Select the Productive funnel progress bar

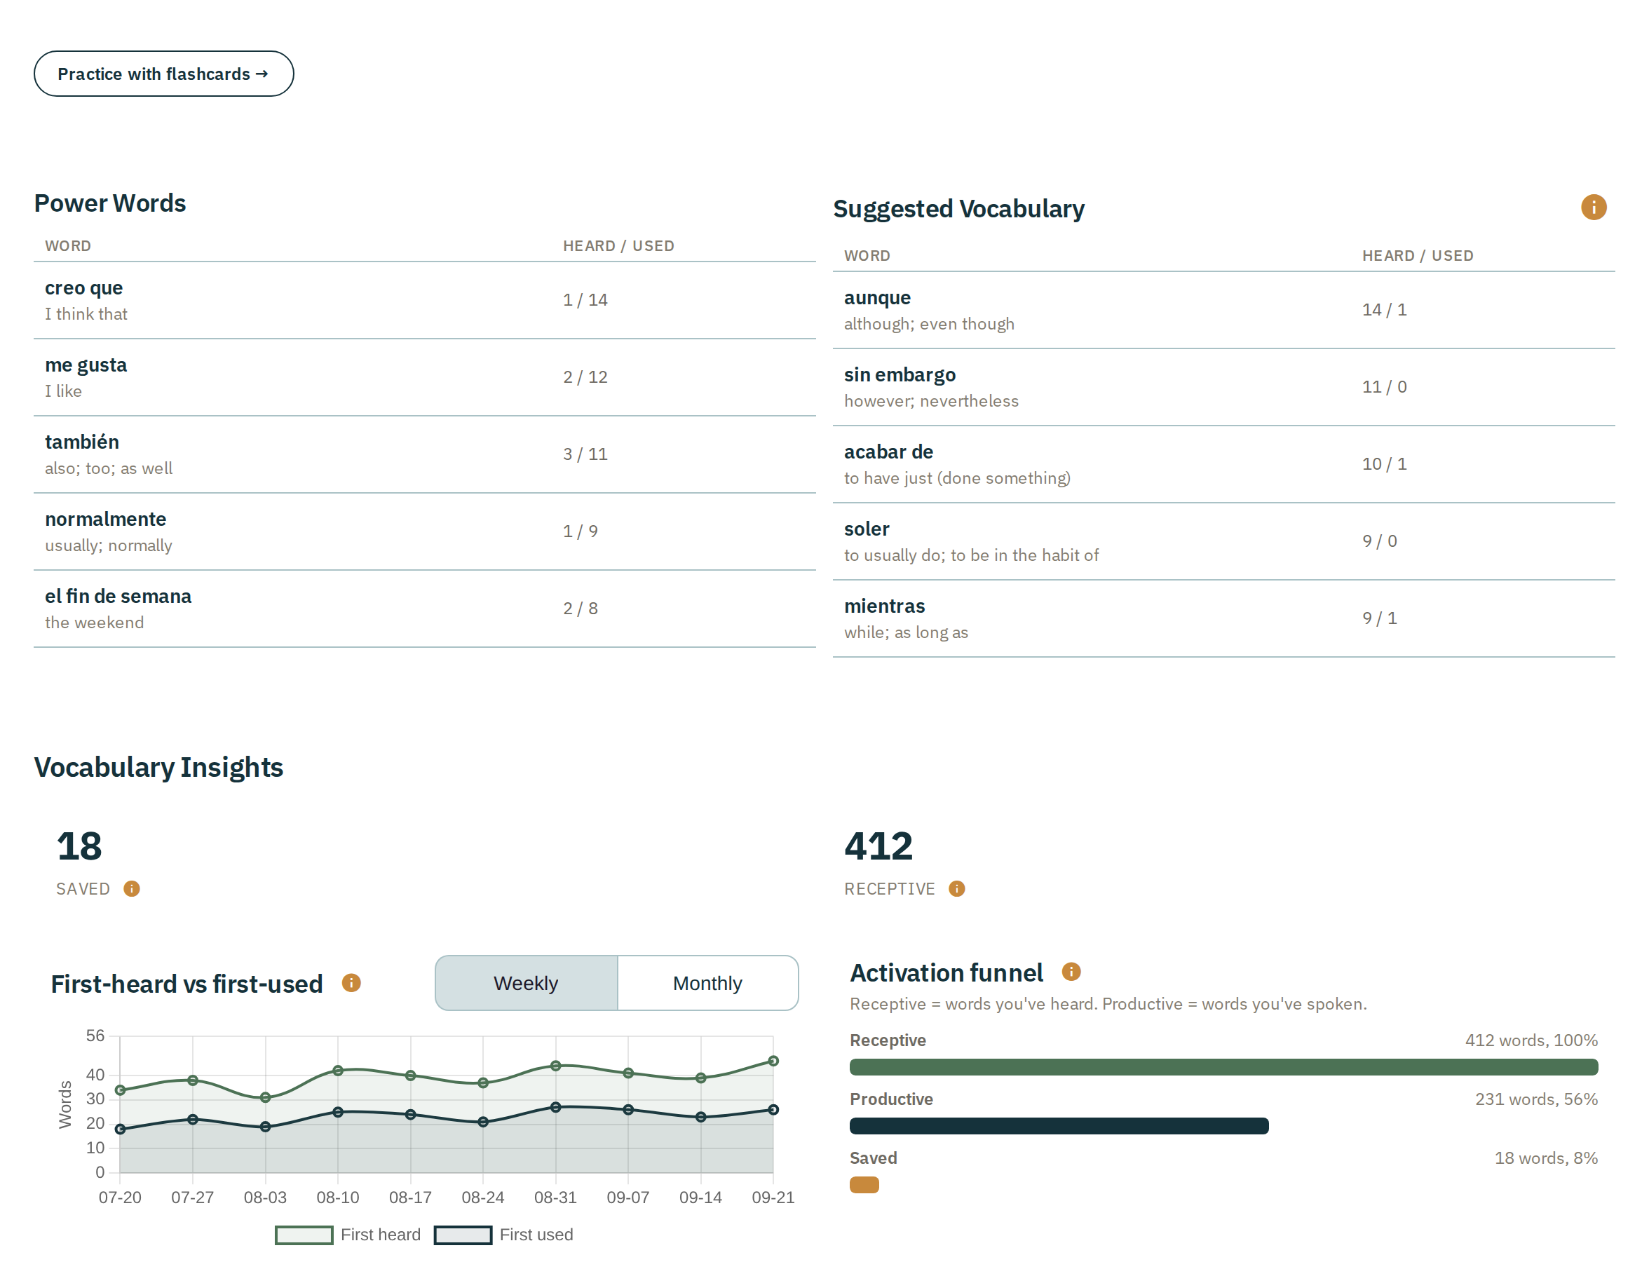[x=1059, y=1125]
